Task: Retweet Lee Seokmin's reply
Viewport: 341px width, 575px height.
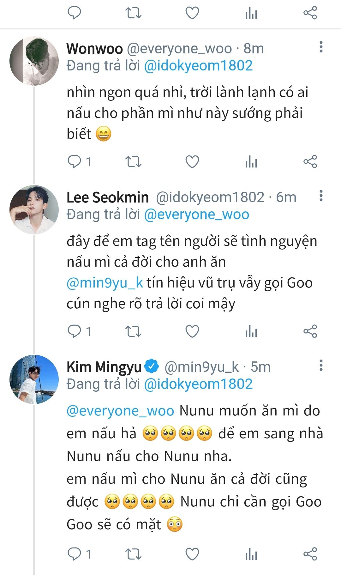Action: pos(133,331)
